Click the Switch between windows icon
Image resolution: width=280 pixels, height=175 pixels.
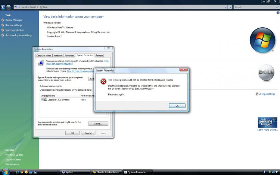point(35,172)
